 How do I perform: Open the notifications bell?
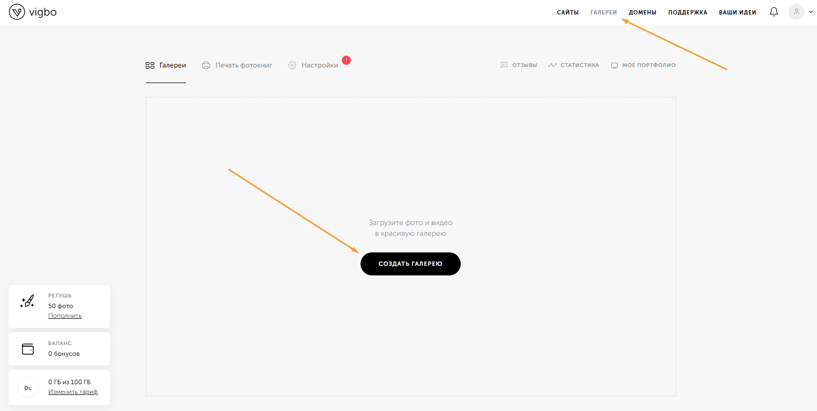(x=774, y=12)
